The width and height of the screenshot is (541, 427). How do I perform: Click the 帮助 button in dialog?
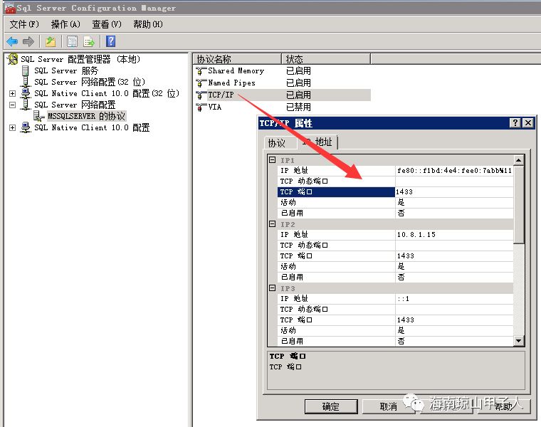[503, 406]
